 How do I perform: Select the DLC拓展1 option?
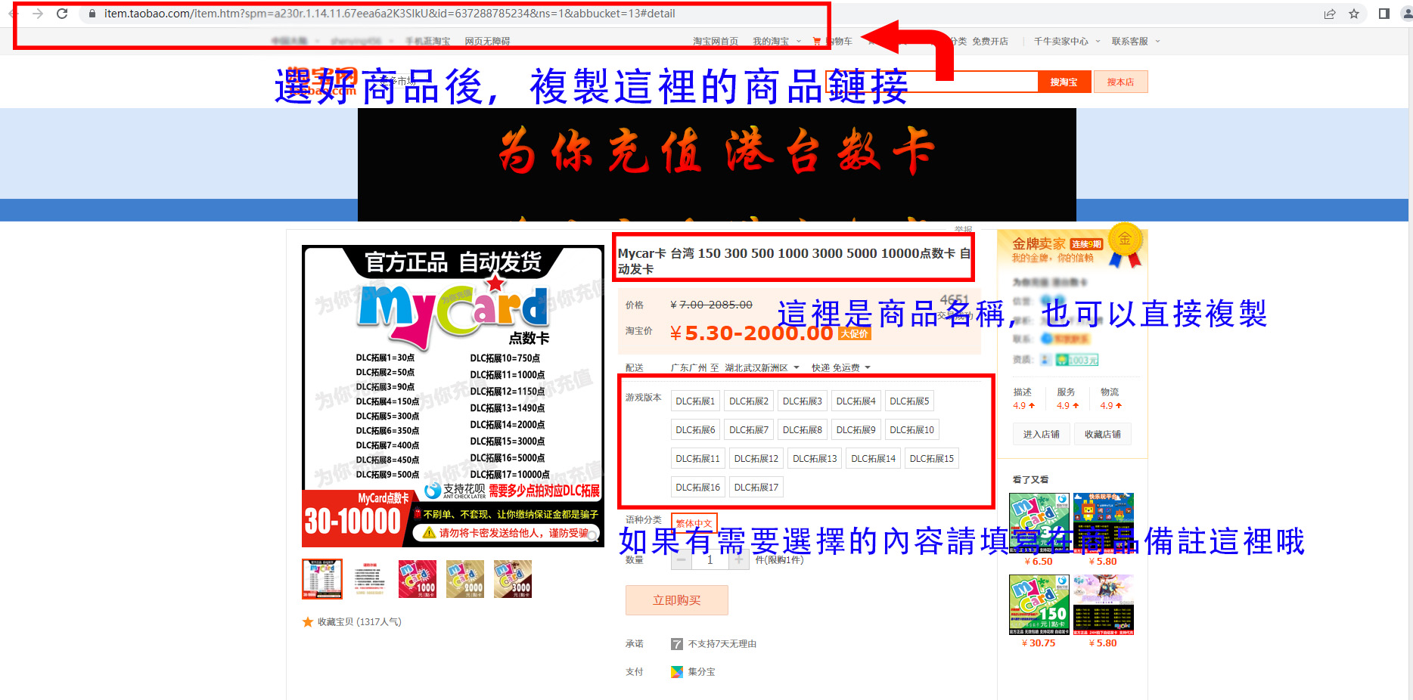pyautogui.click(x=695, y=401)
